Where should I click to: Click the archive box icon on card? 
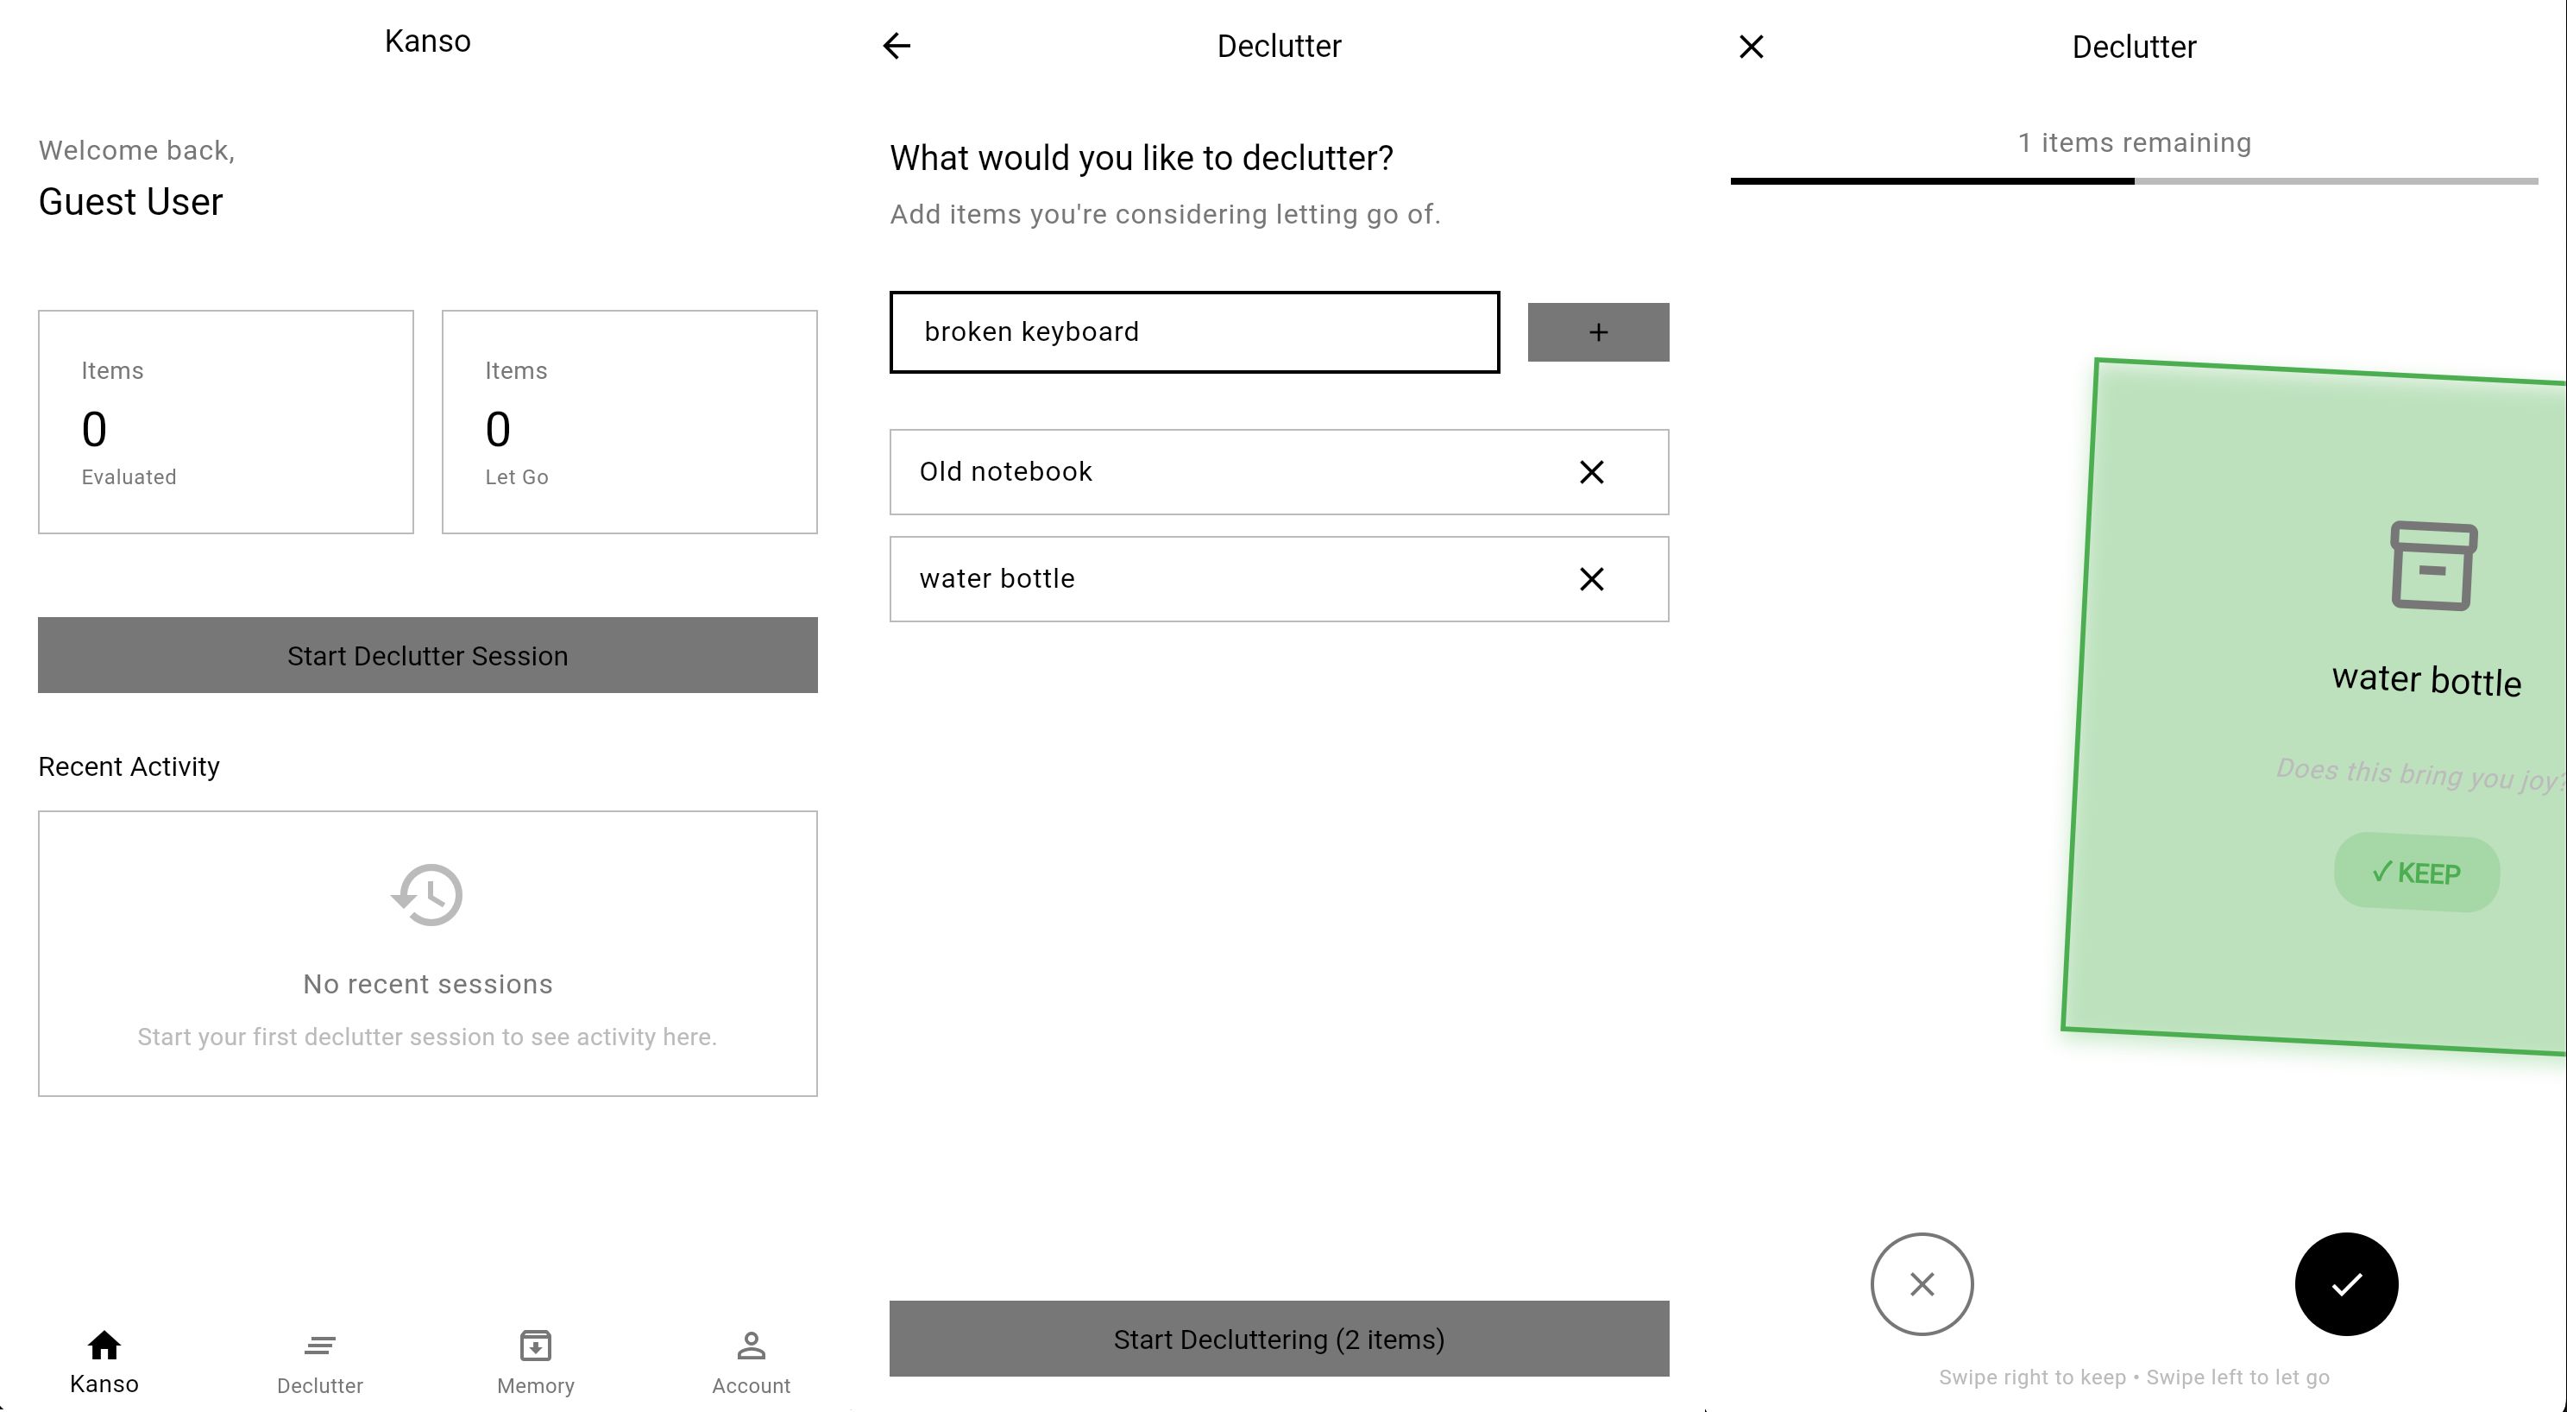click(x=2432, y=565)
